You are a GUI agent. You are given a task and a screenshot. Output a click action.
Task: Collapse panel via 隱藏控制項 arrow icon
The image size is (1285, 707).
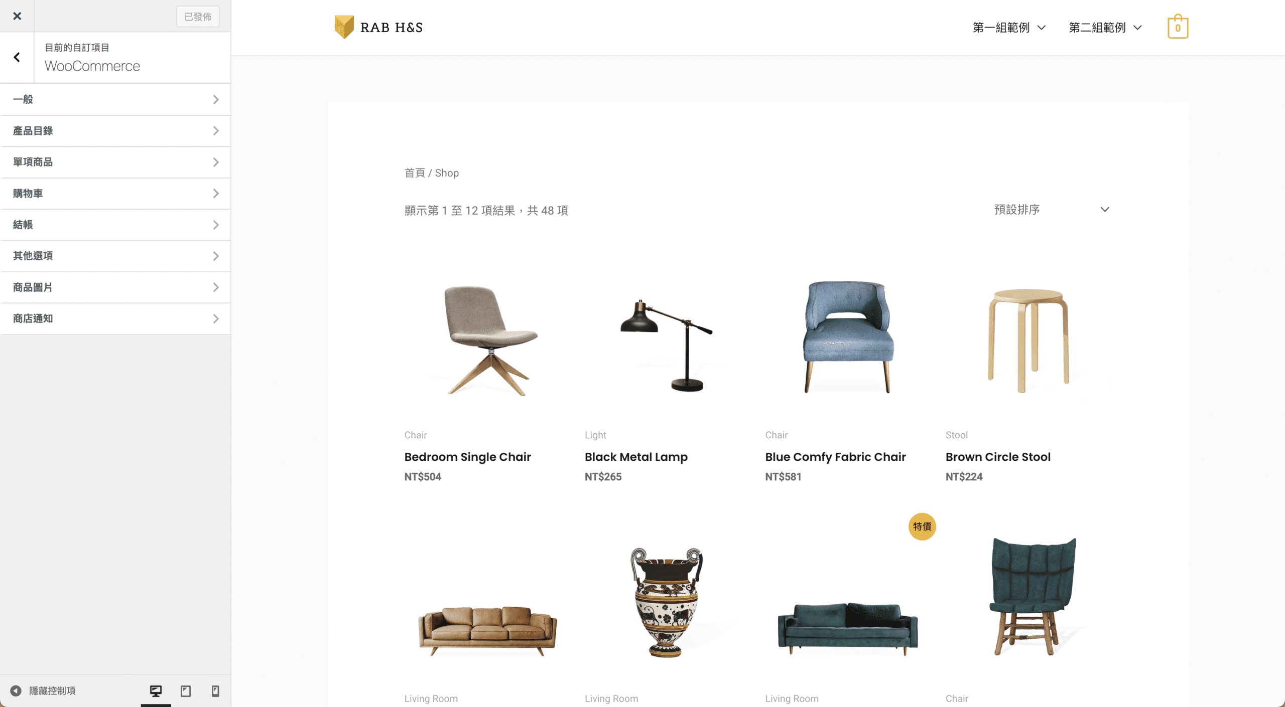pyautogui.click(x=16, y=691)
